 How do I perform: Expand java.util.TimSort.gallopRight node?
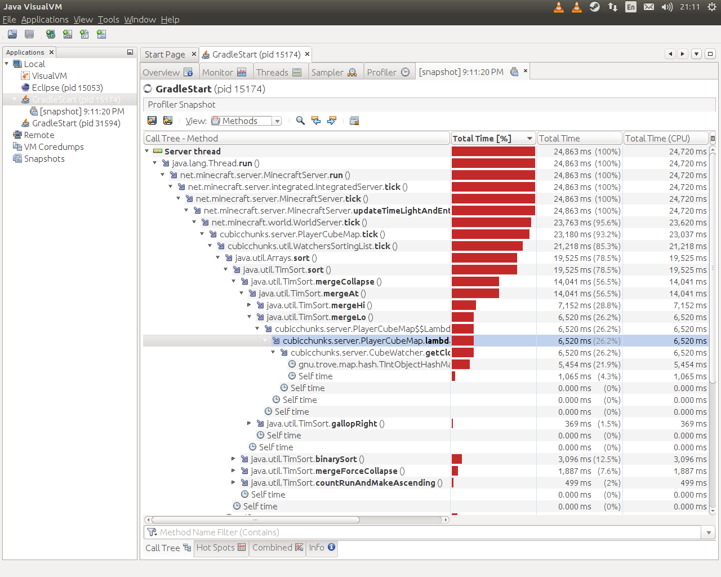(249, 423)
